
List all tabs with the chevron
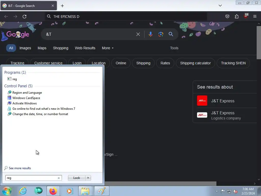pyautogui.click(x=220, y=6)
